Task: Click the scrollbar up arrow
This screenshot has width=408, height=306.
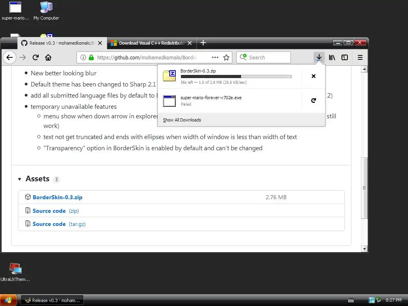Action: [364, 69]
